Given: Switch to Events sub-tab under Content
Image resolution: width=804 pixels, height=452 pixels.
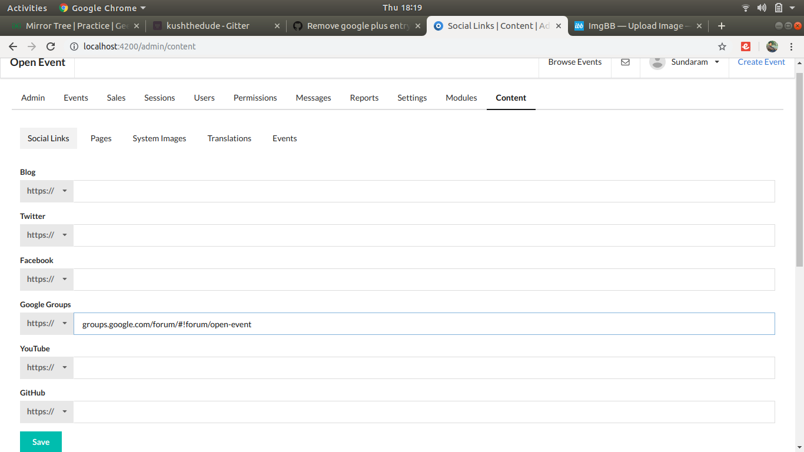Looking at the screenshot, I should [285, 138].
